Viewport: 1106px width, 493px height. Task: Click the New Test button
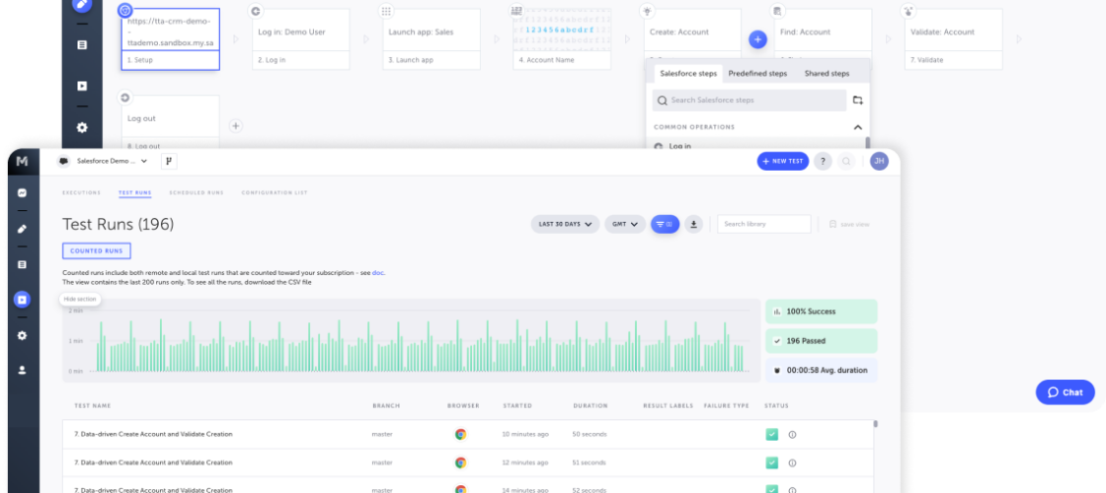pos(783,162)
